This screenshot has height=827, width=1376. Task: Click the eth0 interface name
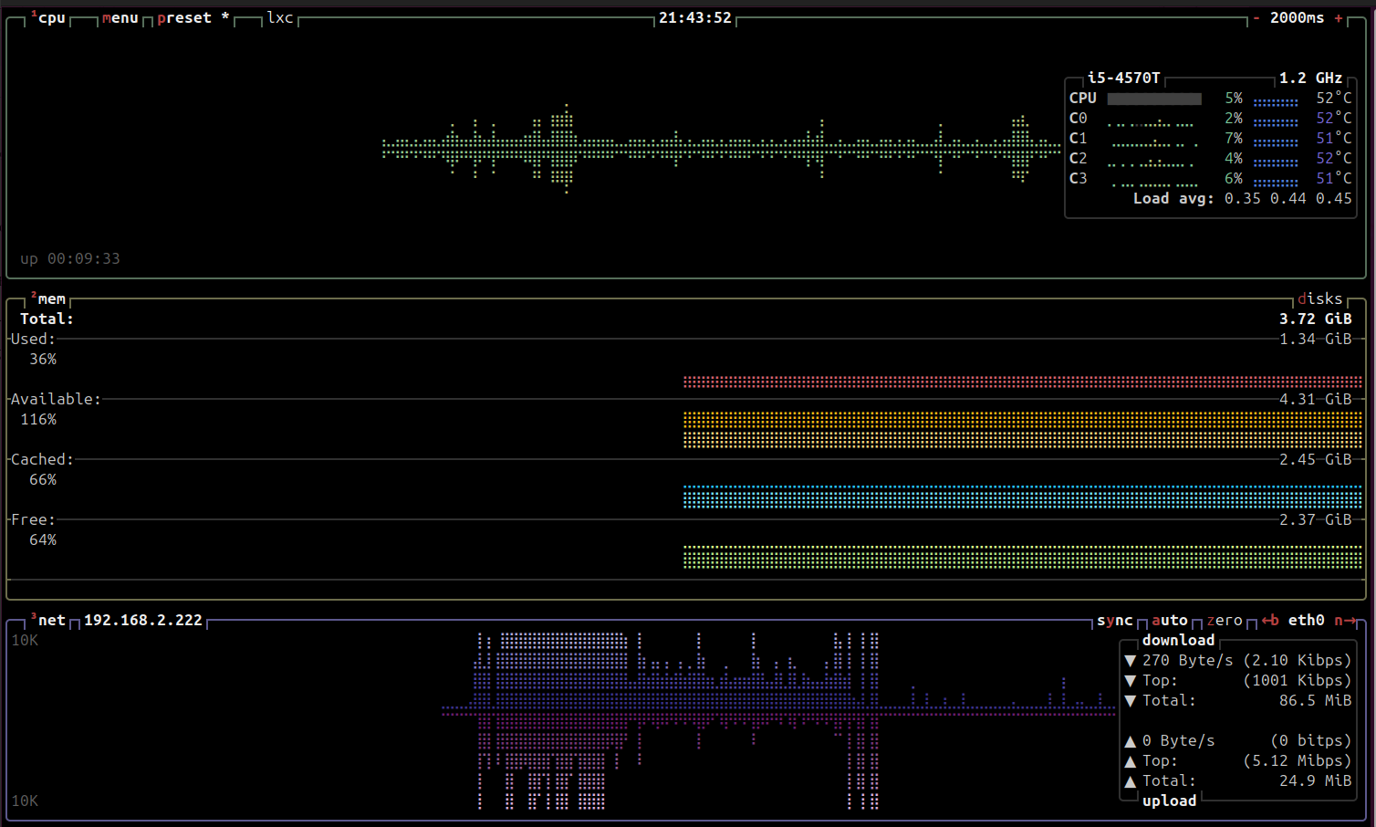point(1306,621)
